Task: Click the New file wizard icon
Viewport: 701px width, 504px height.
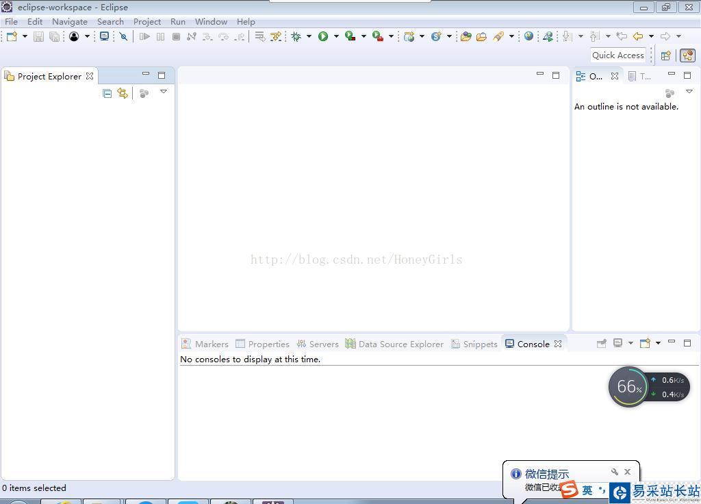Action: pos(12,36)
